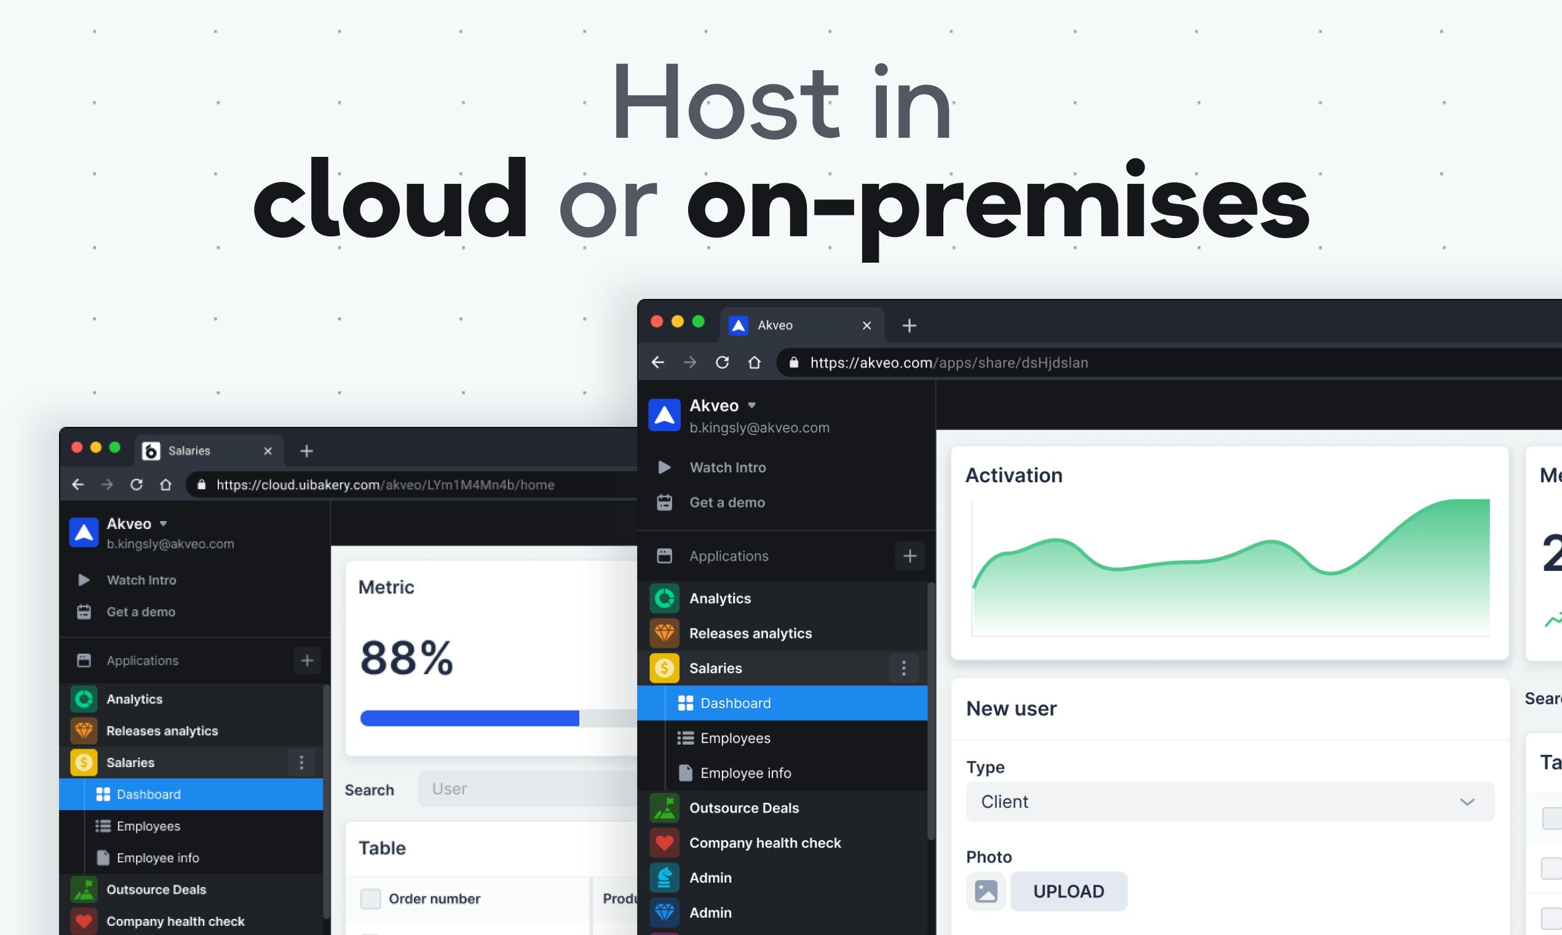Click the blue diamond Admin icon
The height and width of the screenshot is (935, 1562).
665,912
